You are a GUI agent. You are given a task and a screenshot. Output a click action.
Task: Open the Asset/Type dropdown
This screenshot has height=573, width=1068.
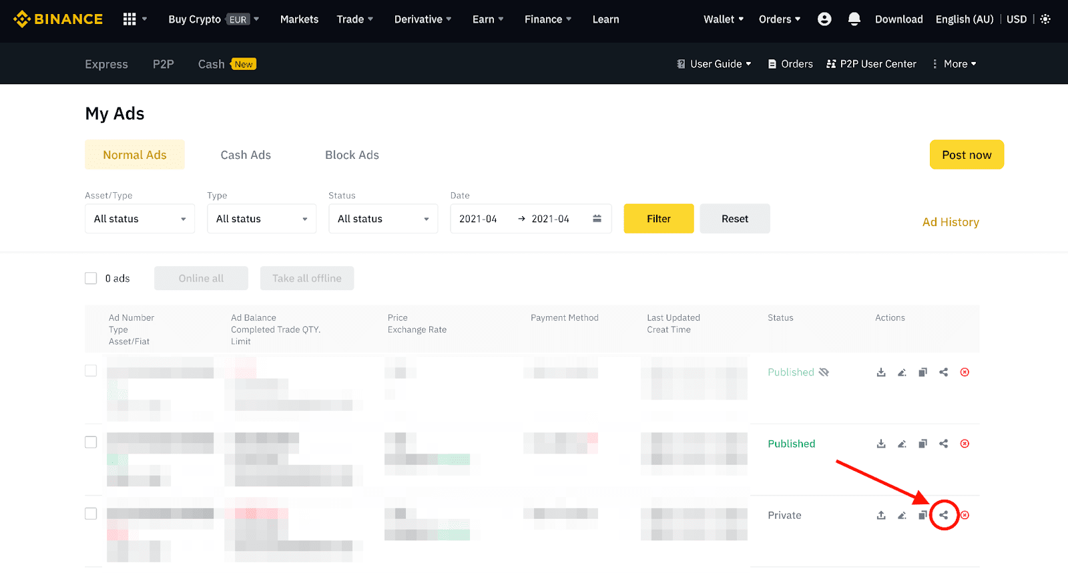[x=140, y=219]
